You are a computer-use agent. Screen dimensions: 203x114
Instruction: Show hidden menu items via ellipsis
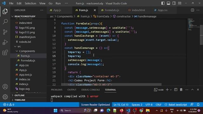click(66, 3)
